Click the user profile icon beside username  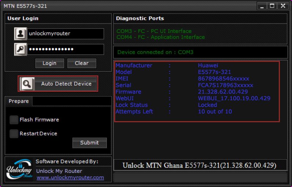21,34
